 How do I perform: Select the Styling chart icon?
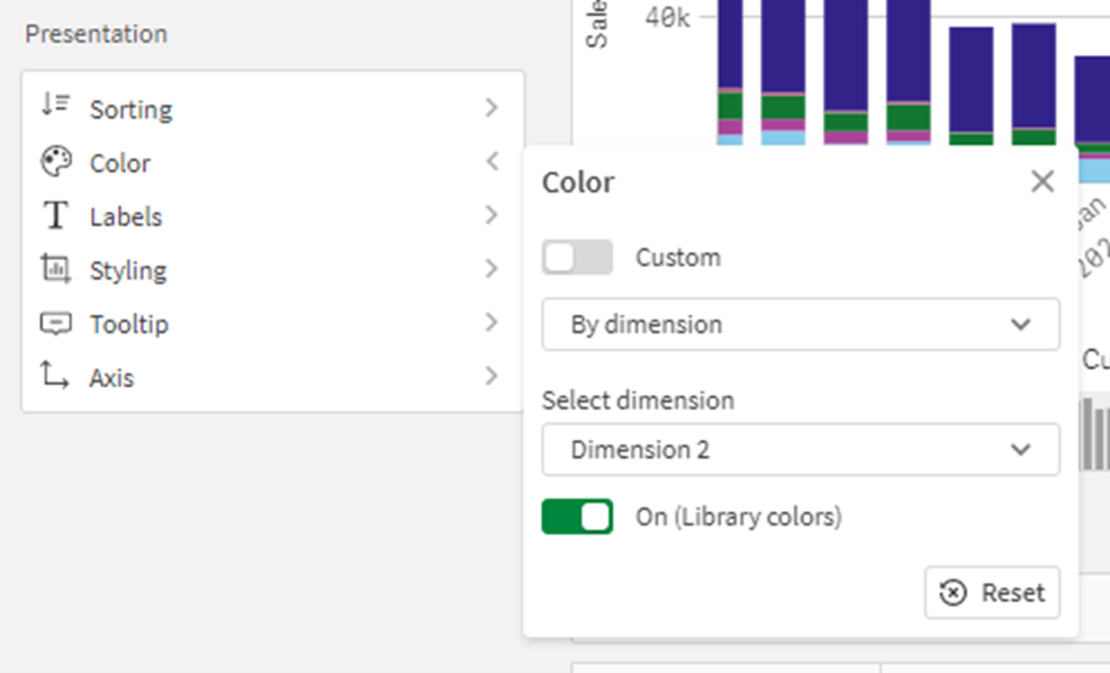click(x=54, y=269)
